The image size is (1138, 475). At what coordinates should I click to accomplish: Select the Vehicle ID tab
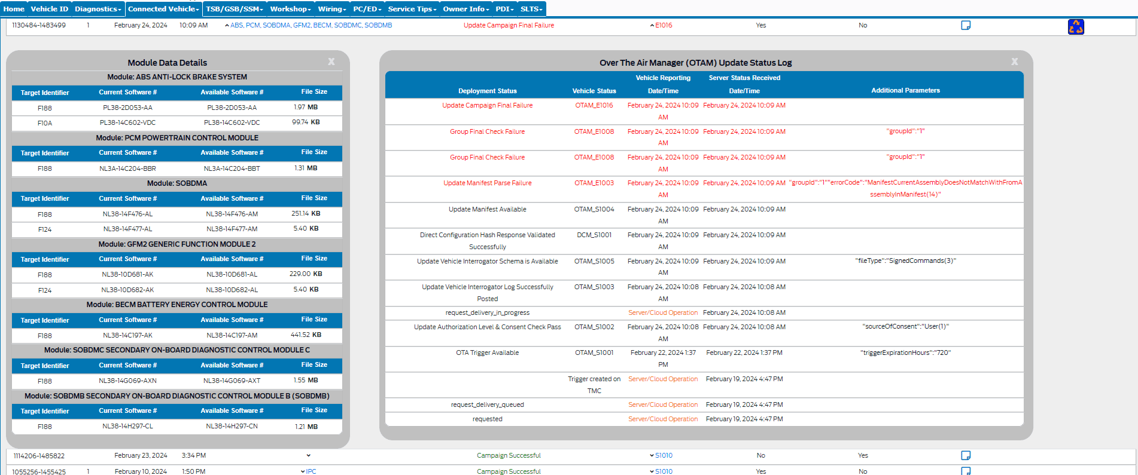pyautogui.click(x=49, y=9)
